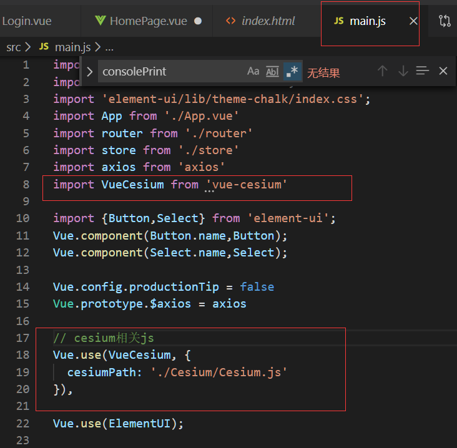Open the HomePage.vue tab
The image size is (457, 448).
point(148,21)
